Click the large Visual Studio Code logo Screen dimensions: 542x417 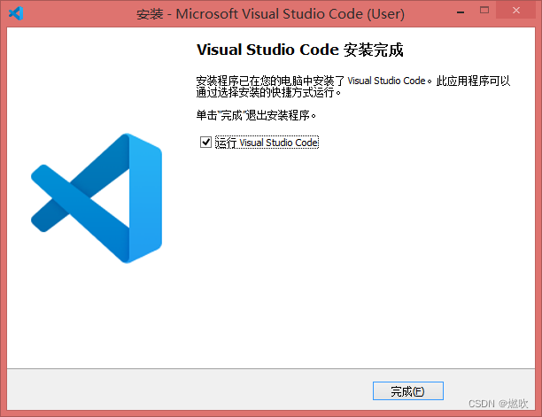(97, 198)
